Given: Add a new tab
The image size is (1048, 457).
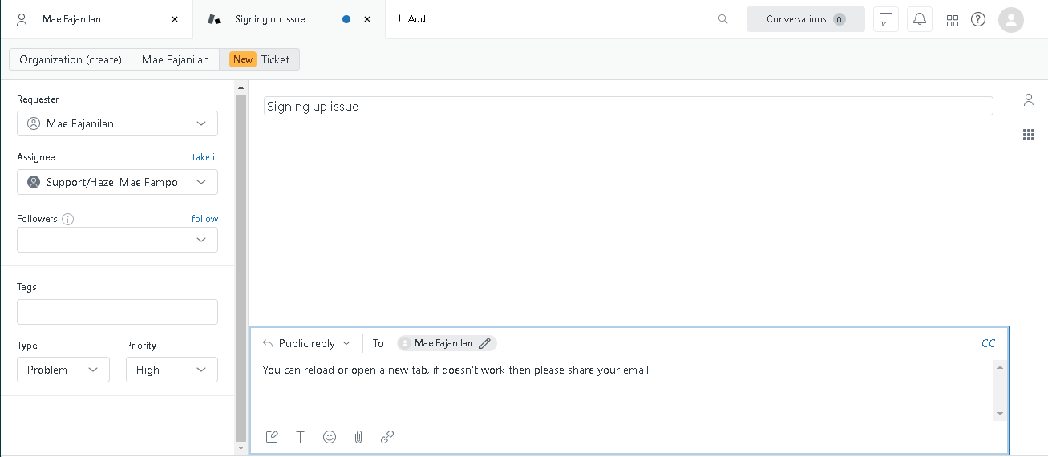Looking at the screenshot, I should pyautogui.click(x=411, y=19).
